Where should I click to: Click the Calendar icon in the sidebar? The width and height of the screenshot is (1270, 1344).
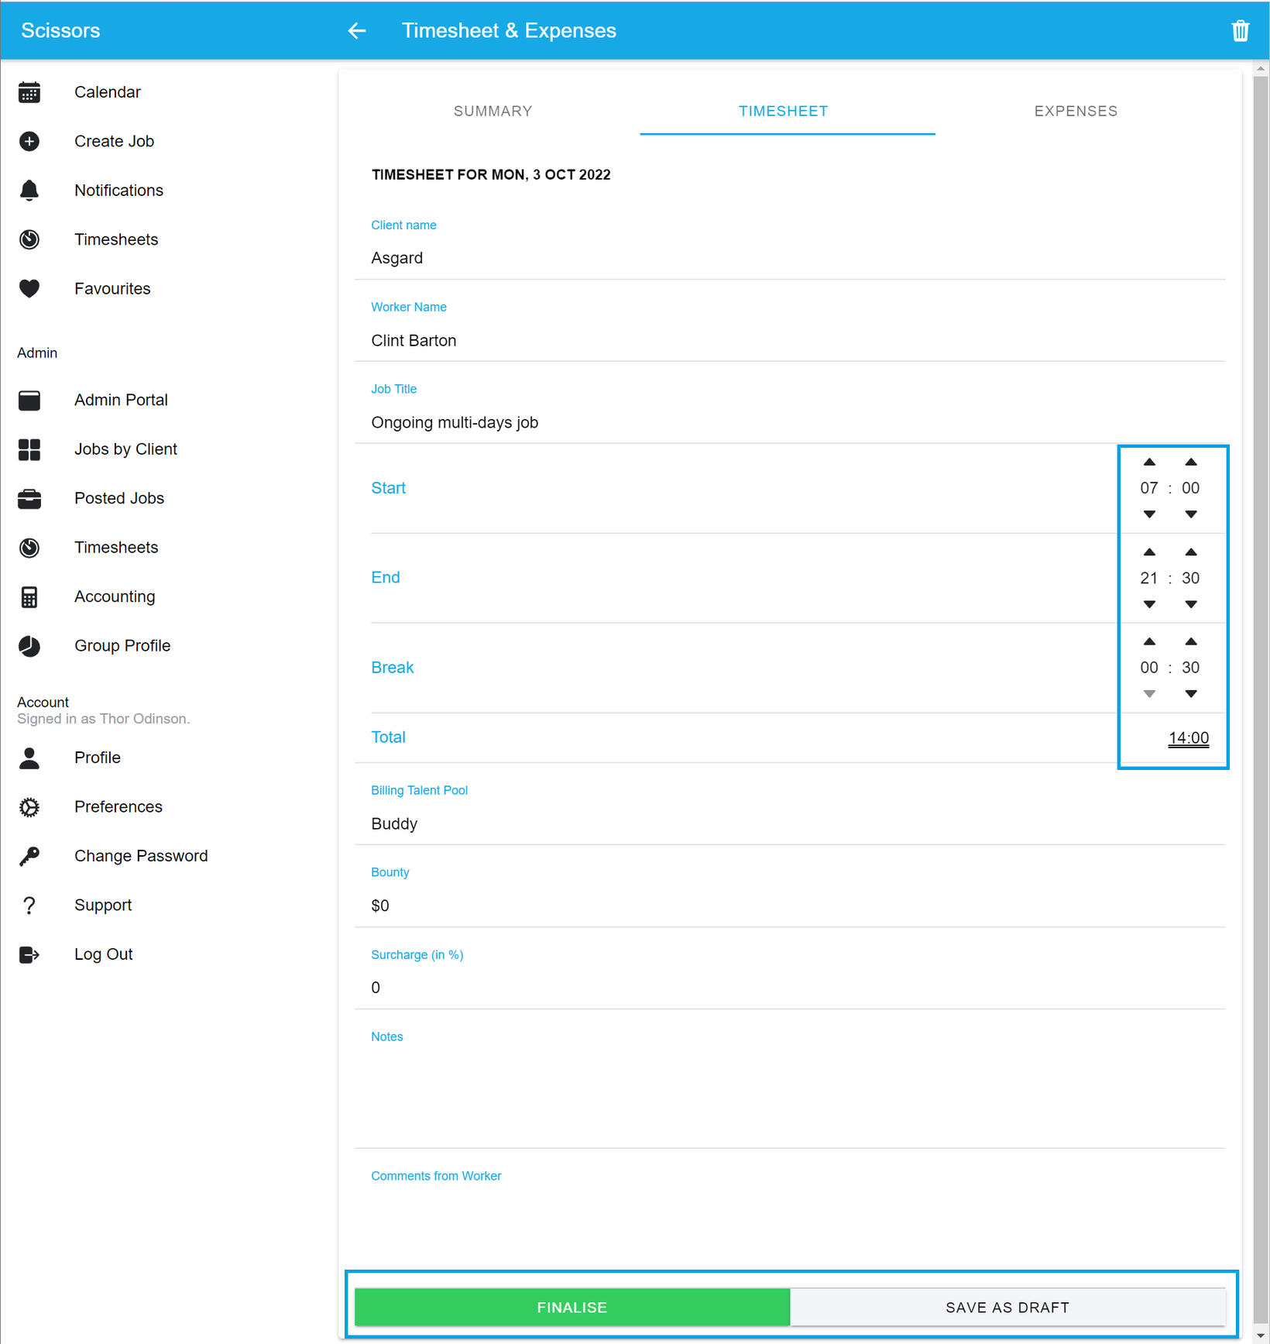(x=29, y=92)
